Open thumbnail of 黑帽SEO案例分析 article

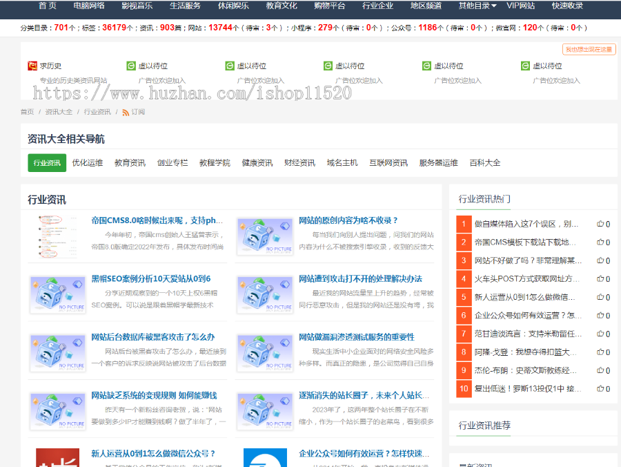[58, 294]
